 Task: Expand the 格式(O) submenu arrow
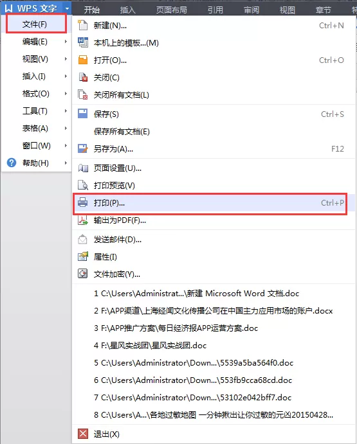click(66, 93)
